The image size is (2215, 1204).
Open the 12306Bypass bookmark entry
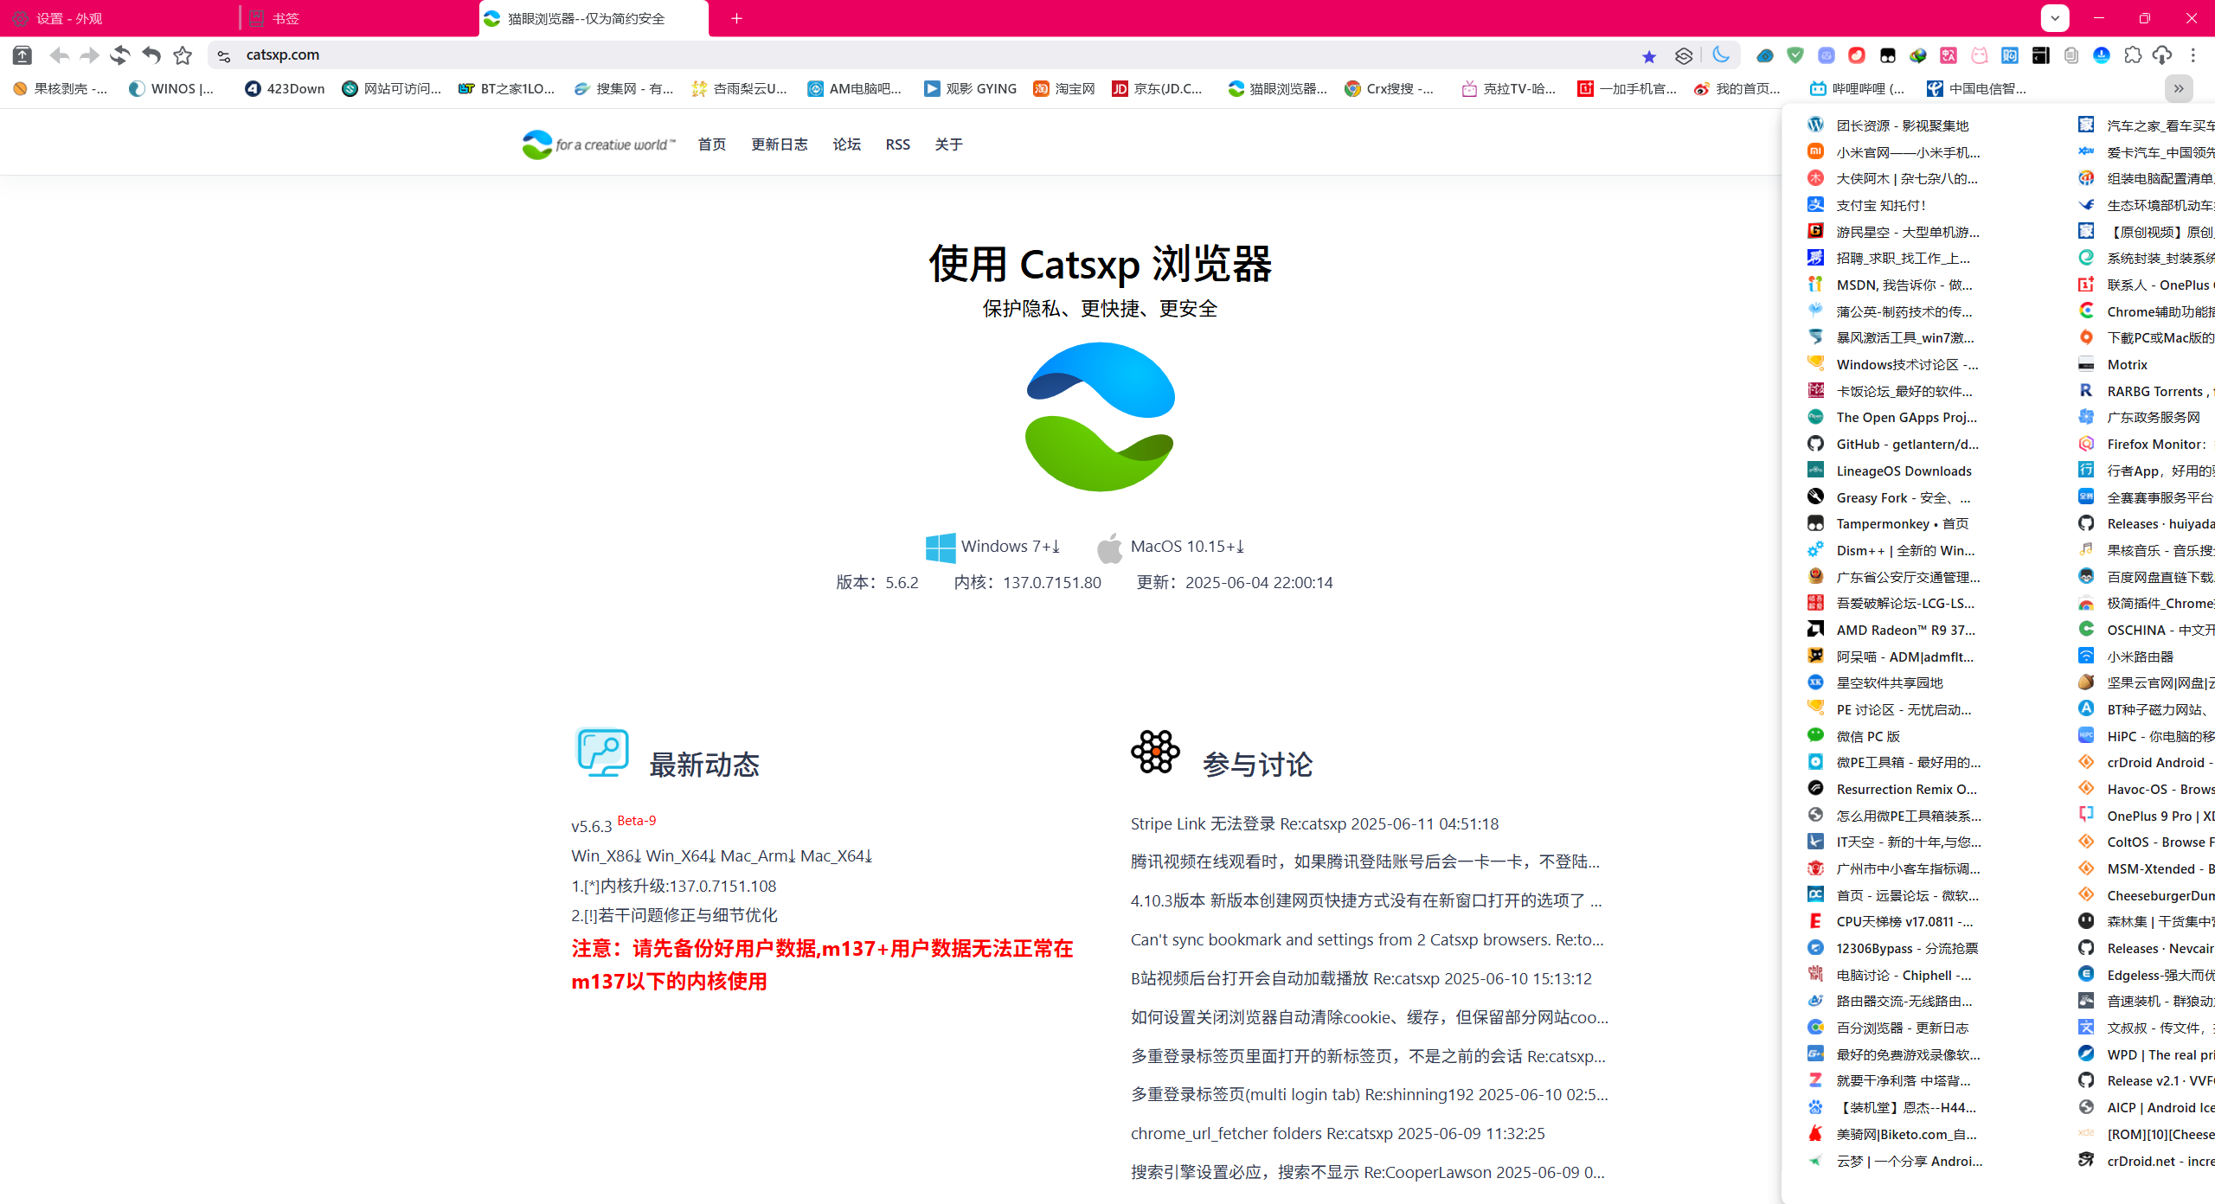pyautogui.click(x=1895, y=948)
